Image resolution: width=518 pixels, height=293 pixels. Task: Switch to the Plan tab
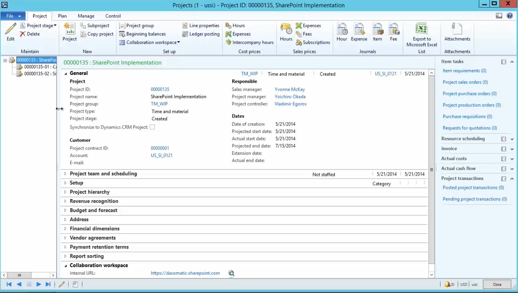pyautogui.click(x=62, y=16)
